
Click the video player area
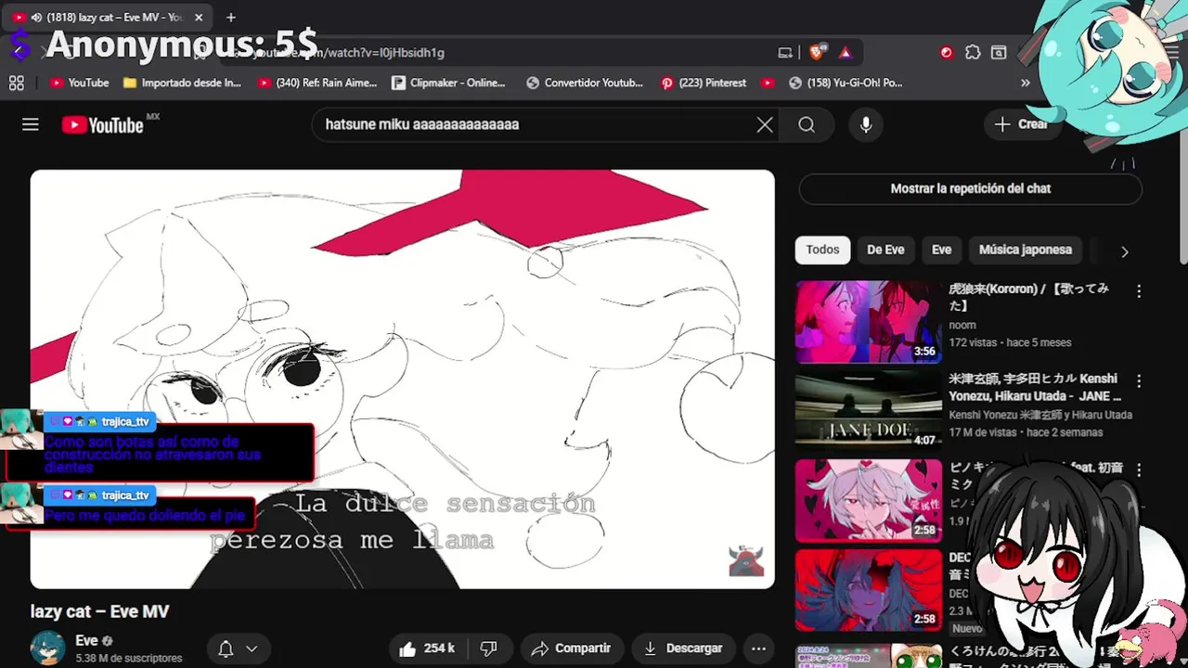402,379
